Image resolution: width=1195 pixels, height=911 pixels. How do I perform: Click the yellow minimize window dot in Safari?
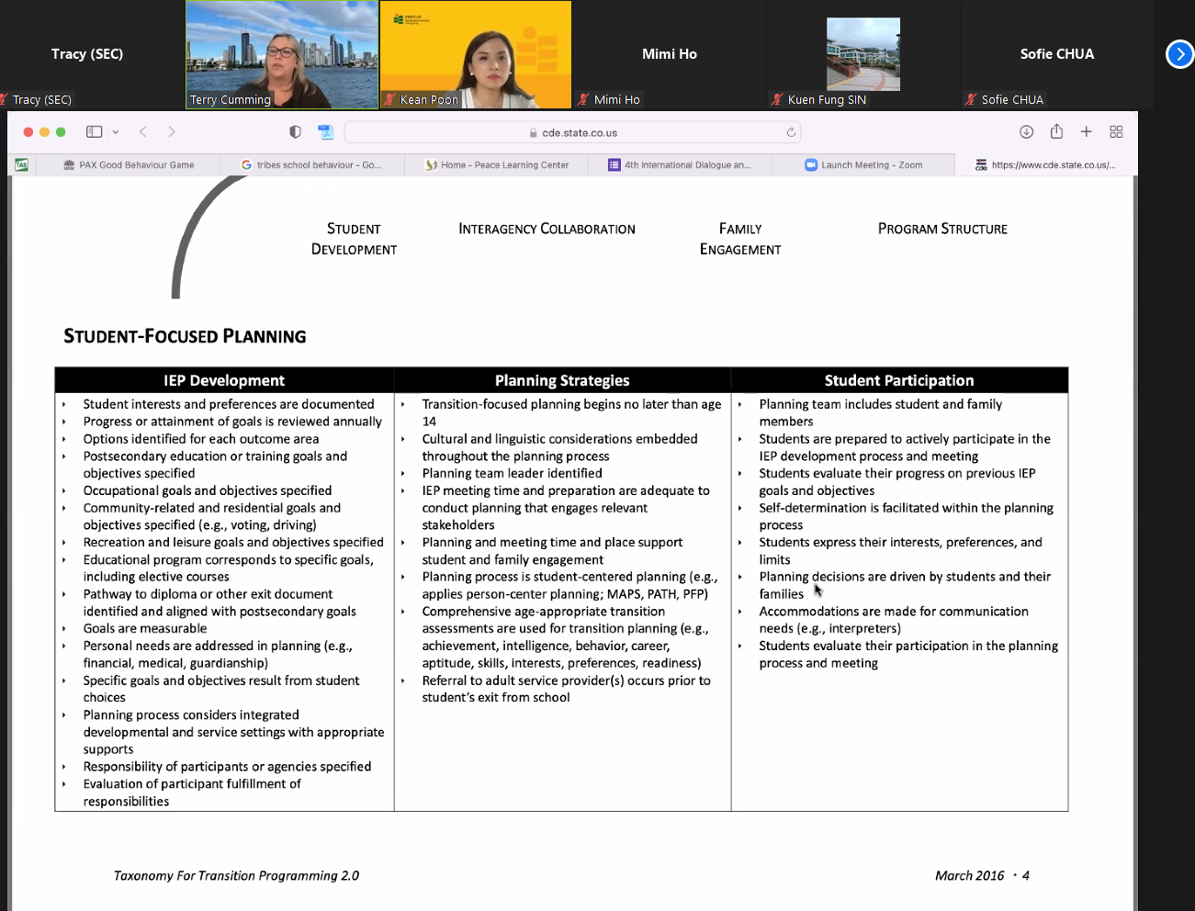44,132
